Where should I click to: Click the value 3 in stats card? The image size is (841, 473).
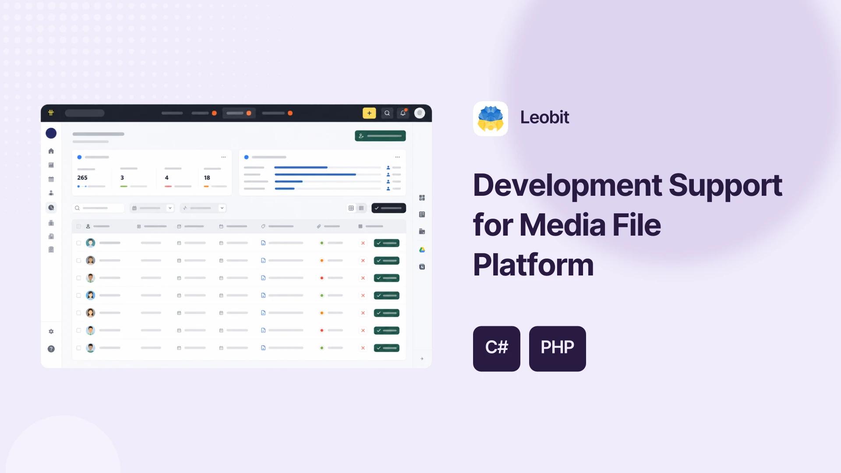pos(122,178)
